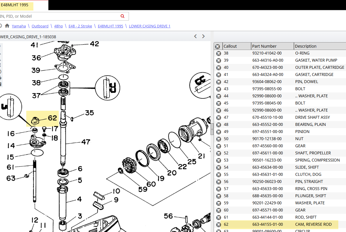Add SPRING, COMPRESSION to cart
346x232 pixels.
click(218, 160)
